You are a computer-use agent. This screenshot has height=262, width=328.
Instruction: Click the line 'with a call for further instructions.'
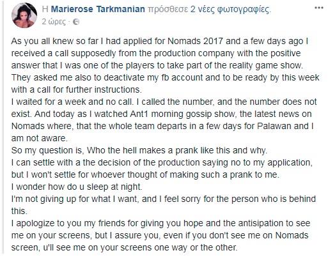tap(77, 89)
